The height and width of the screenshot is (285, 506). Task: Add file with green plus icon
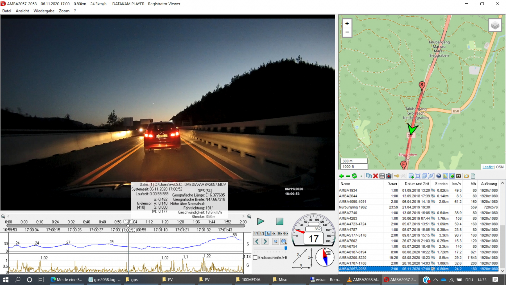341,176
